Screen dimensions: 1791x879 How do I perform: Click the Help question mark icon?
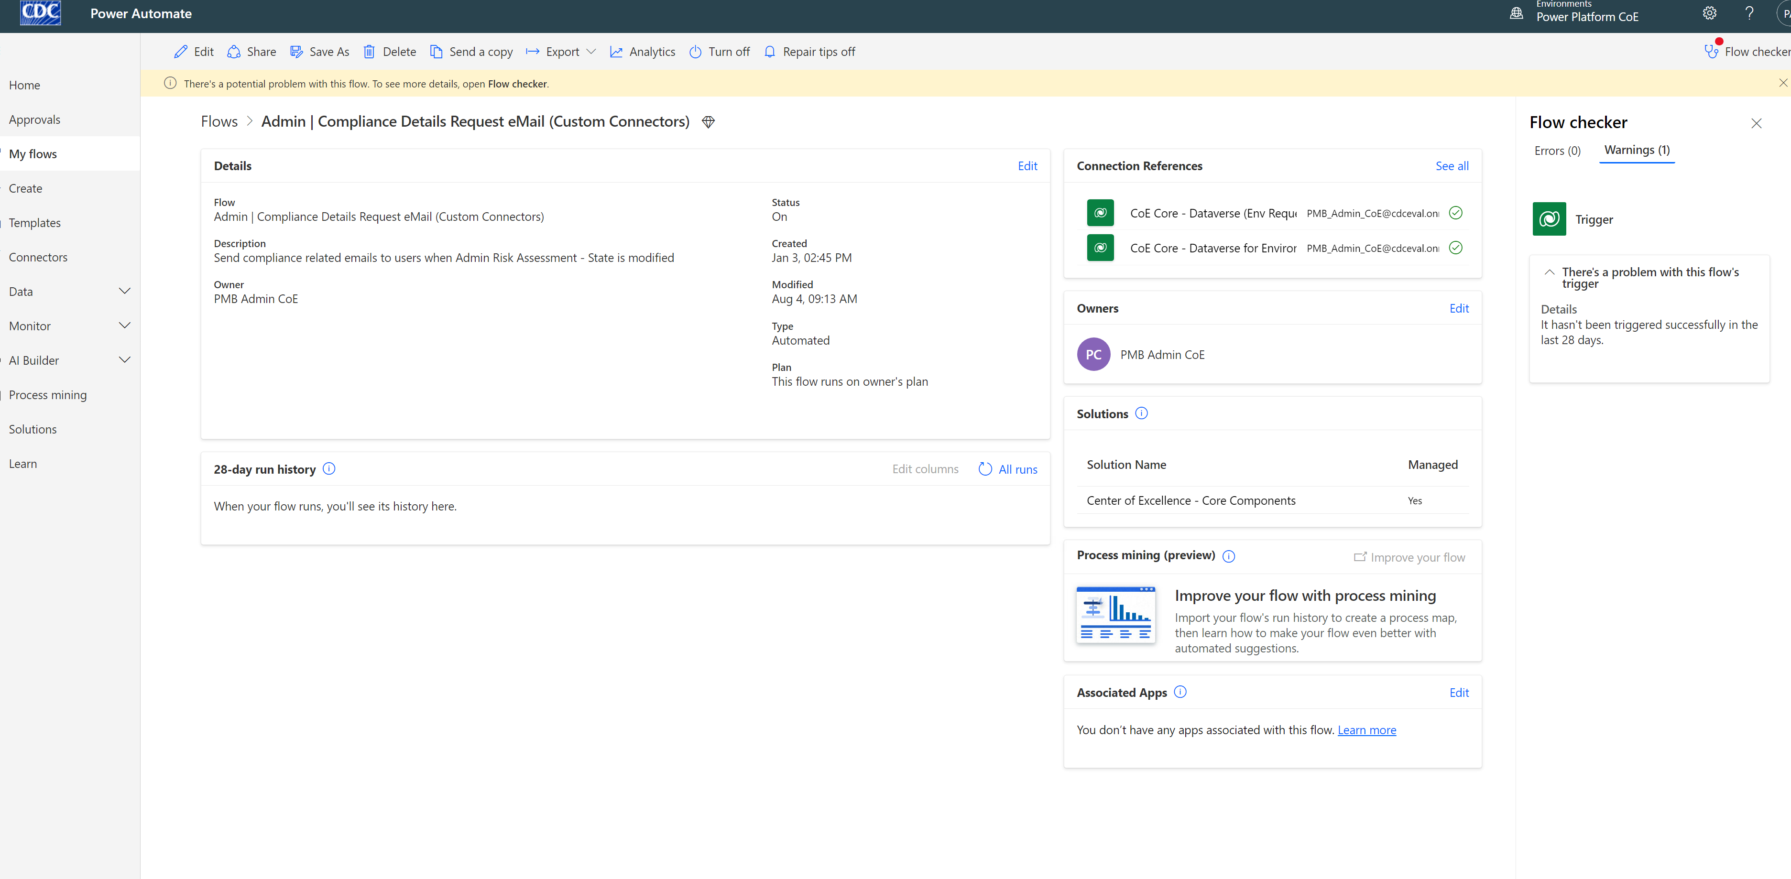1750,13
